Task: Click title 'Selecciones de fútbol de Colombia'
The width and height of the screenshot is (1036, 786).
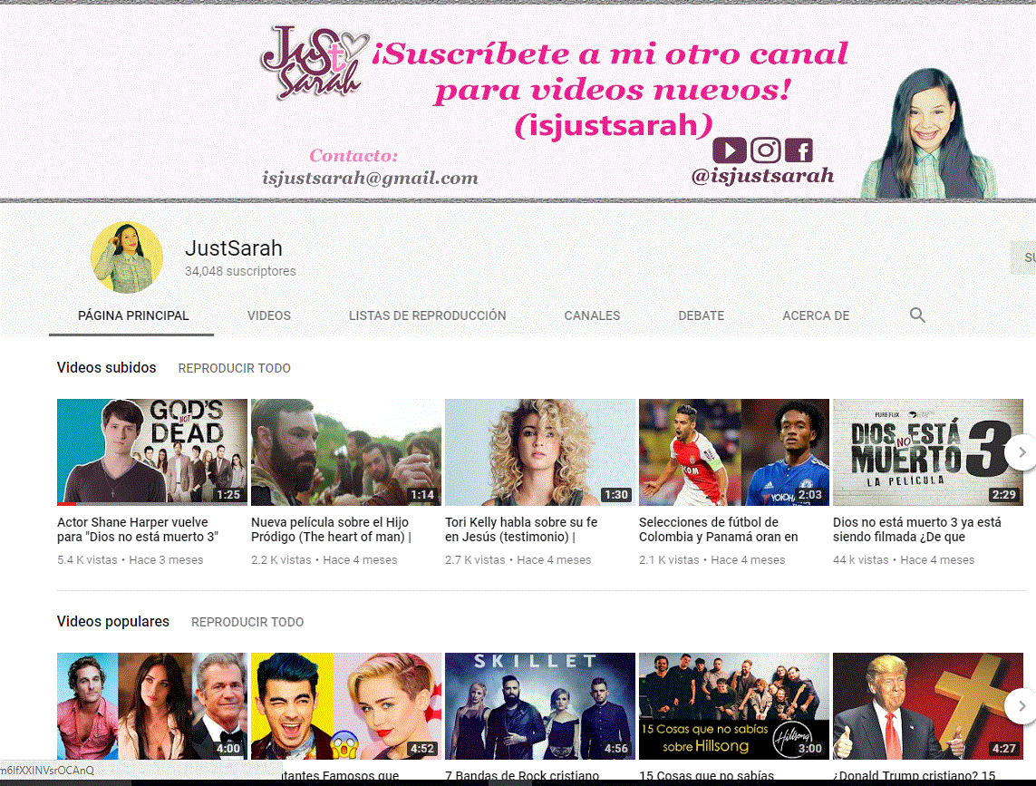Action: 718,529
